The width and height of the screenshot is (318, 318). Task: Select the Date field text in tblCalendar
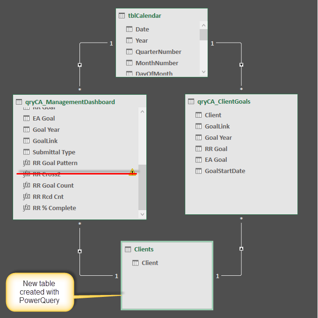pos(142,29)
